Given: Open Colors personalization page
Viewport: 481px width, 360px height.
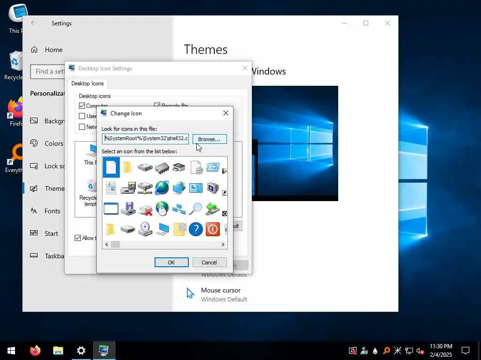Looking at the screenshot, I should (x=47, y=143).
